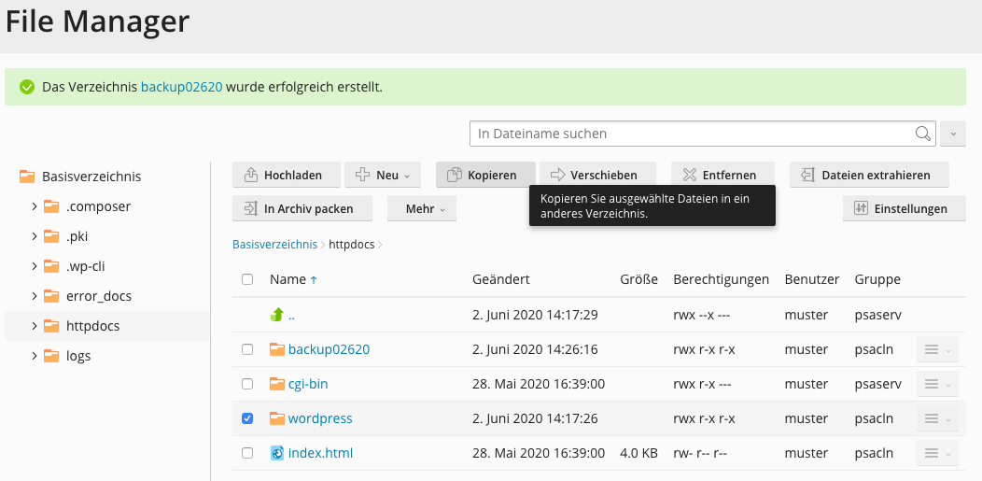Image resolution: width=982 pixels, height=481 pixels.
Task: Tick the checkbox for backup02620
Action: pos(247,349)
